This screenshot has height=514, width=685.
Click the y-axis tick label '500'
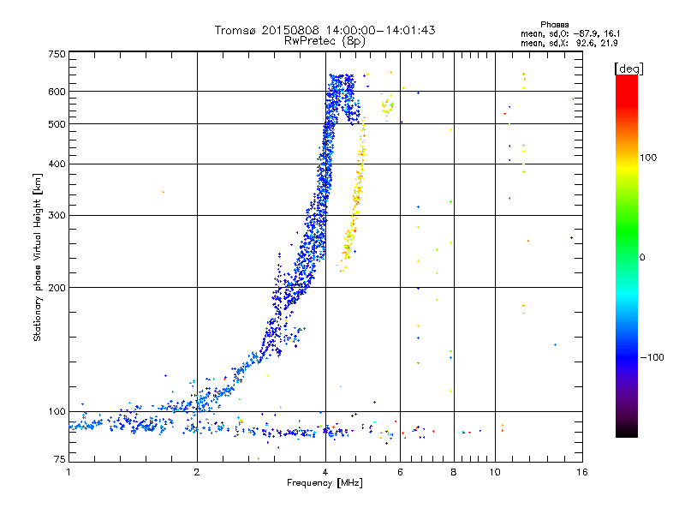coord(57,124)
